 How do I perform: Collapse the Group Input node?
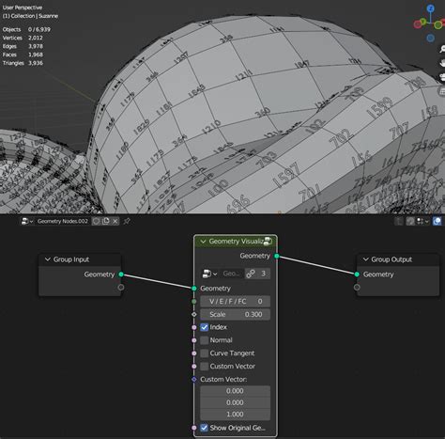pyautogui.click(x=48, y=259)
